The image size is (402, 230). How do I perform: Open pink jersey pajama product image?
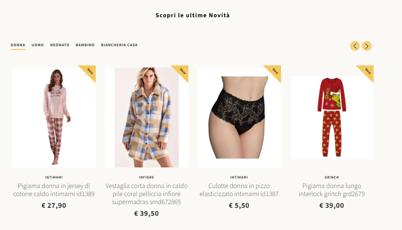point(54,118)
